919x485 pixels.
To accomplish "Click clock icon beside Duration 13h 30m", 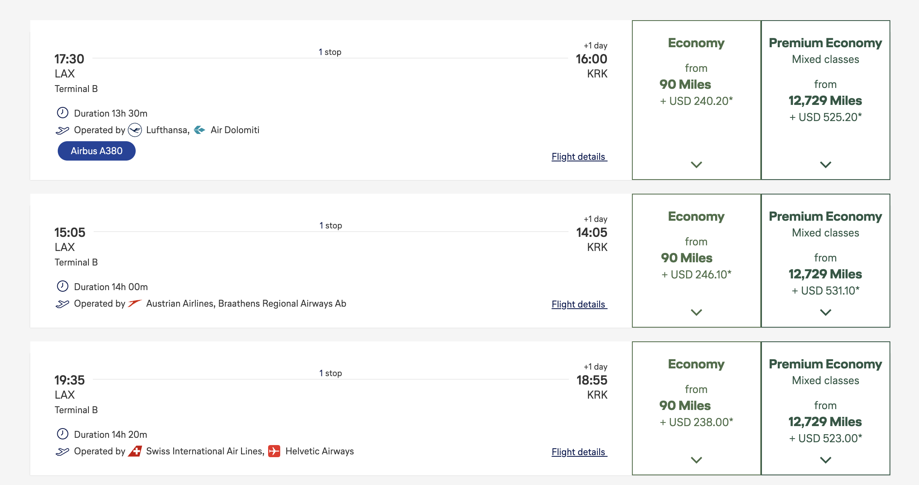I will [63, 113].
